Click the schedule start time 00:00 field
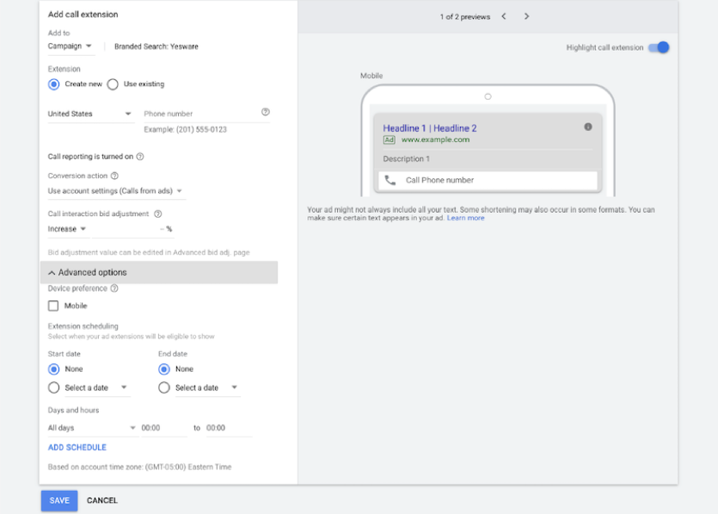The height and width of the screenshot is (514, 718). tap(163, 428)
